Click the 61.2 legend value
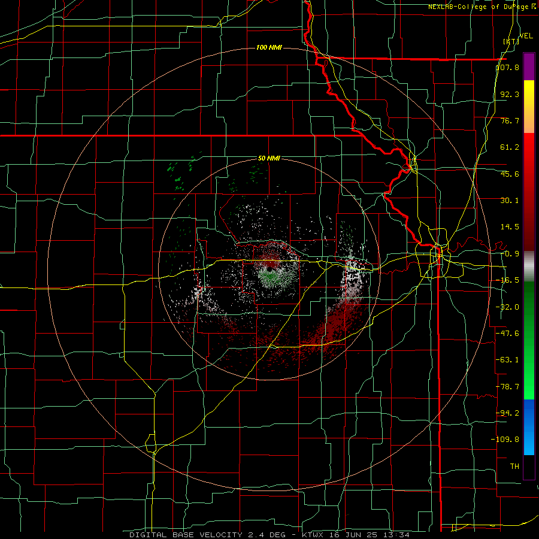 510,147
